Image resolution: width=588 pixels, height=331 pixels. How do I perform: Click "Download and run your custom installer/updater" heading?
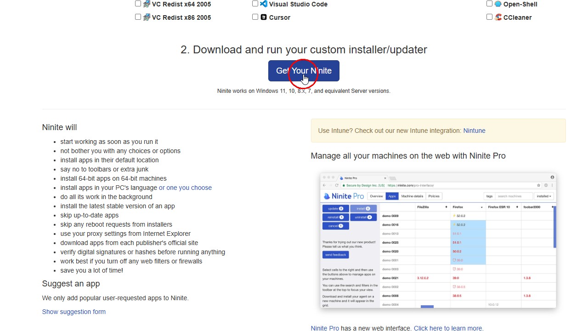click(304, 50)
